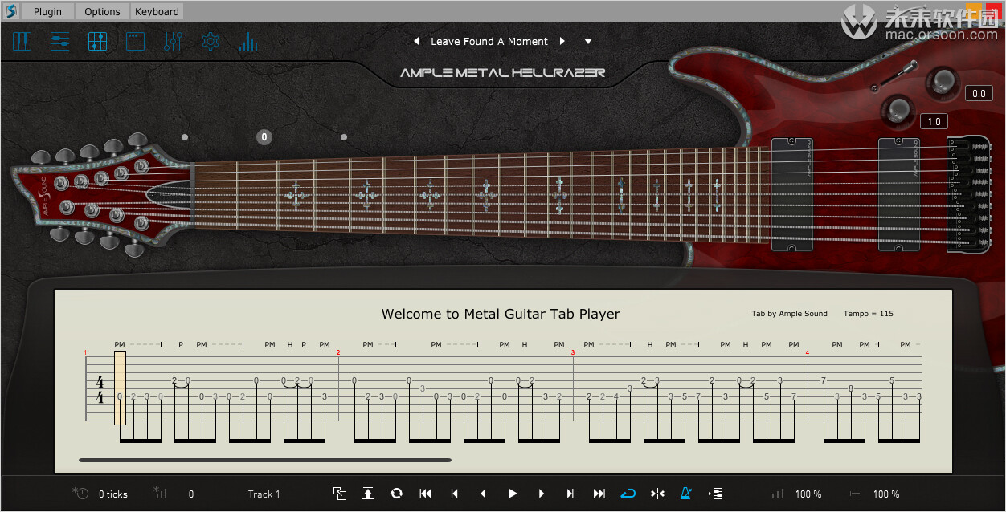
Task: Open the Plugin menu
Action: 47,11
